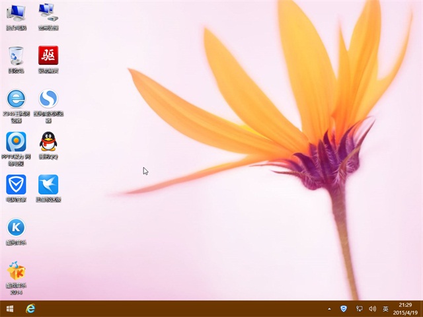Open the Kugou Music desktop icon

click(16, 228)
